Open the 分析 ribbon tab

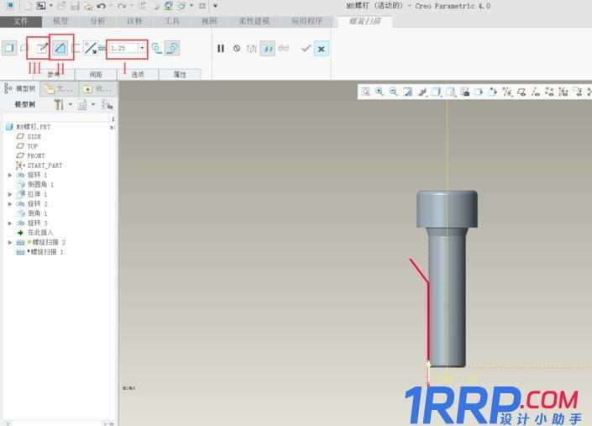coord(97,21)
